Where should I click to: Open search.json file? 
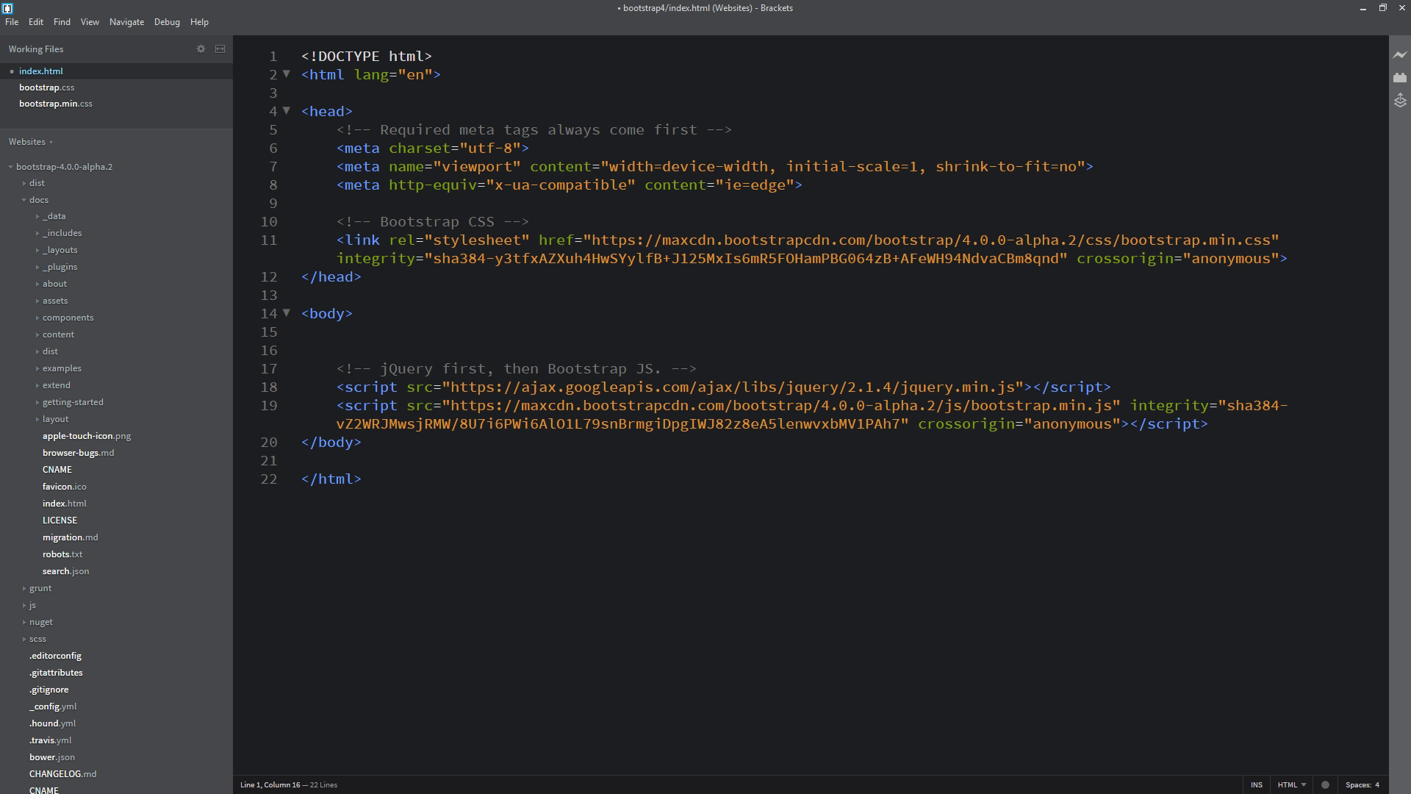65,571
